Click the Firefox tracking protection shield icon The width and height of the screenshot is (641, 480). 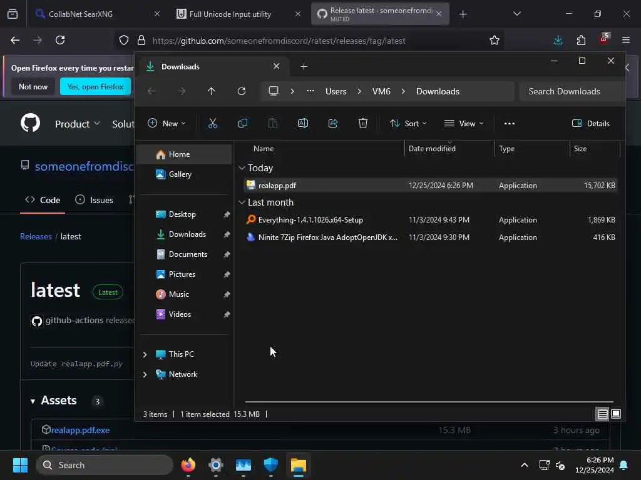pos(124,40)
